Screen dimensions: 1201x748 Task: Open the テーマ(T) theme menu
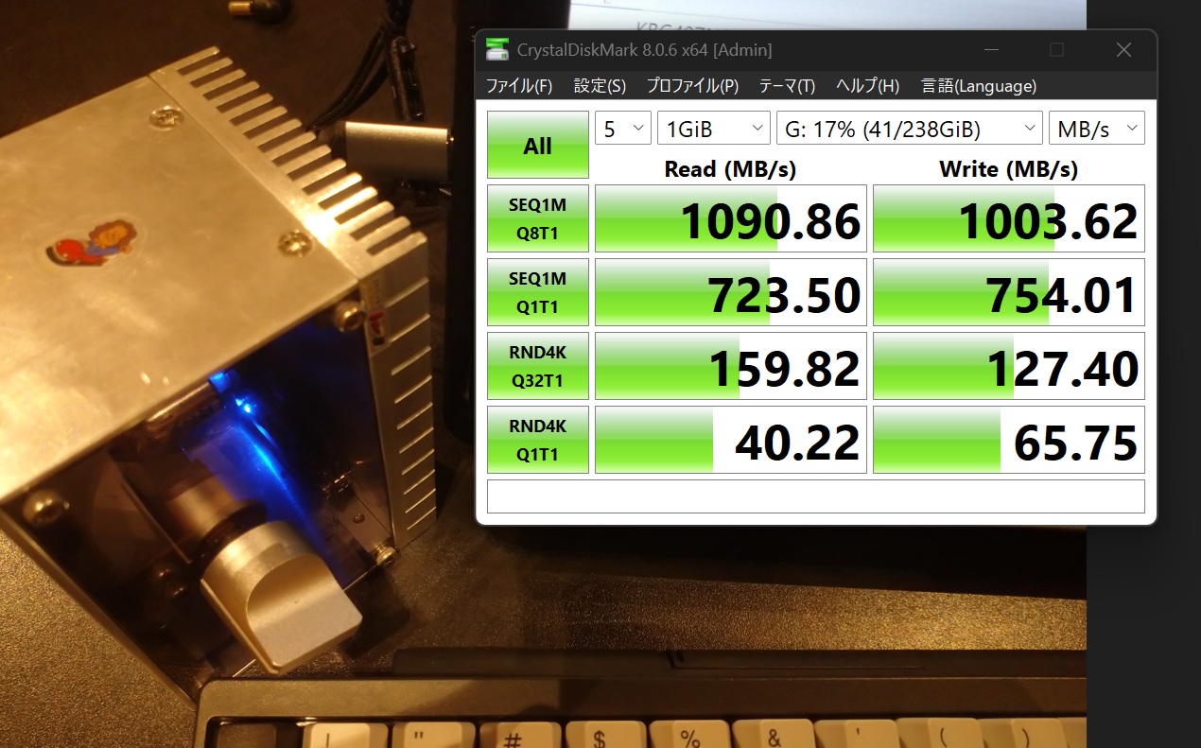(787, 86)
